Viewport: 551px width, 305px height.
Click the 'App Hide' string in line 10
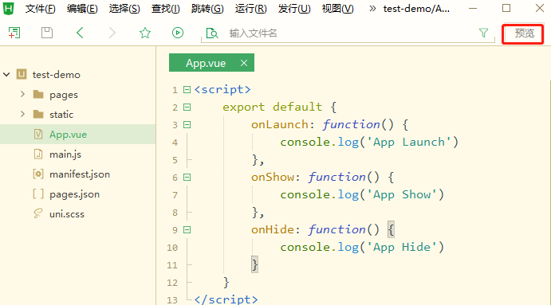click(402, 247)
